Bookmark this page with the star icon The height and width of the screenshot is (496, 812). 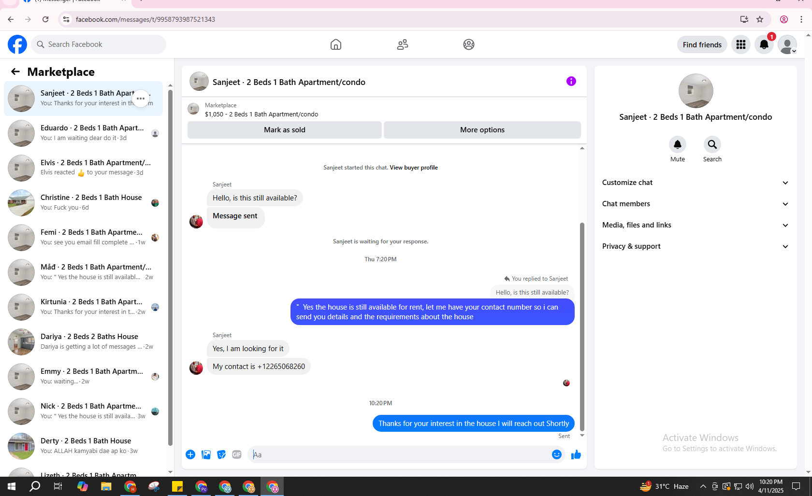coord(760,19)
